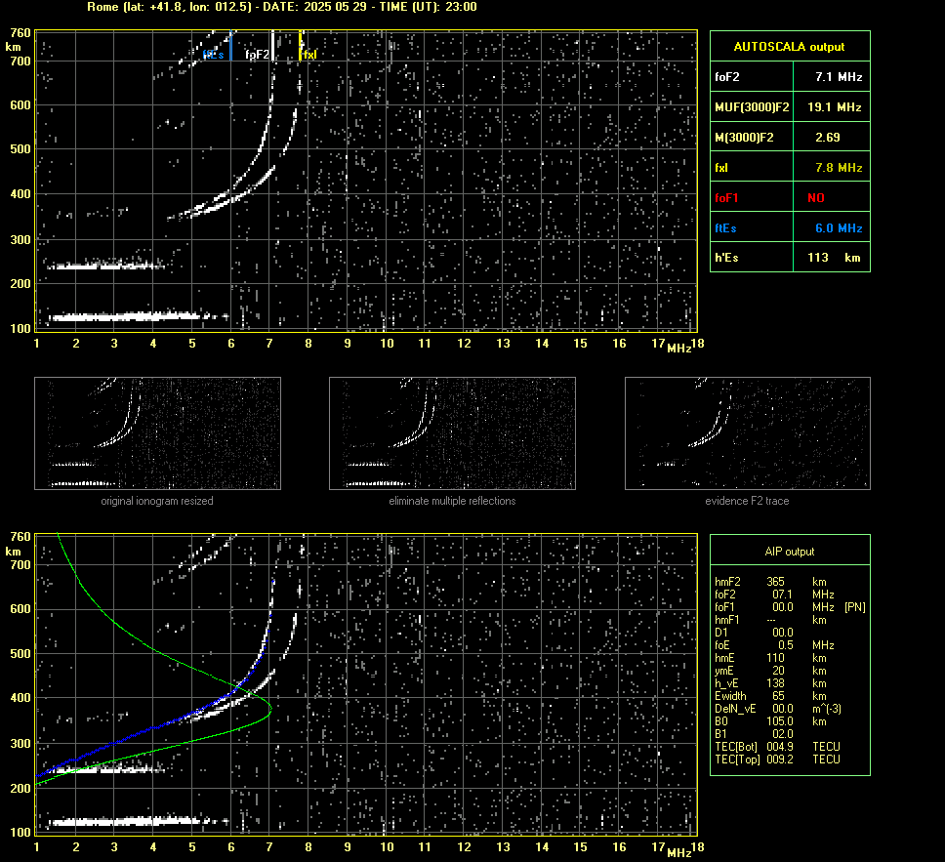Select the ftEs value 6.0 MHz
This screenshot has height=862, width=945.
click(839, 227)
